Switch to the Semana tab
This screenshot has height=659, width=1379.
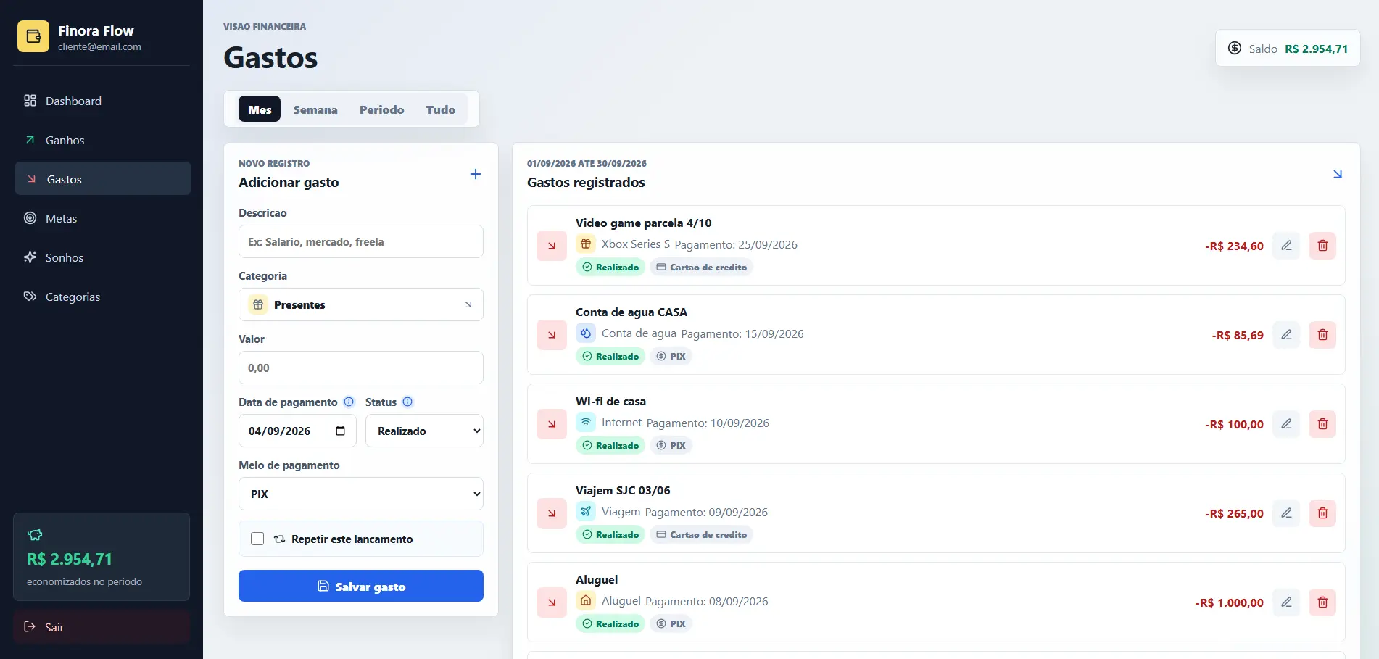[315, 109]
